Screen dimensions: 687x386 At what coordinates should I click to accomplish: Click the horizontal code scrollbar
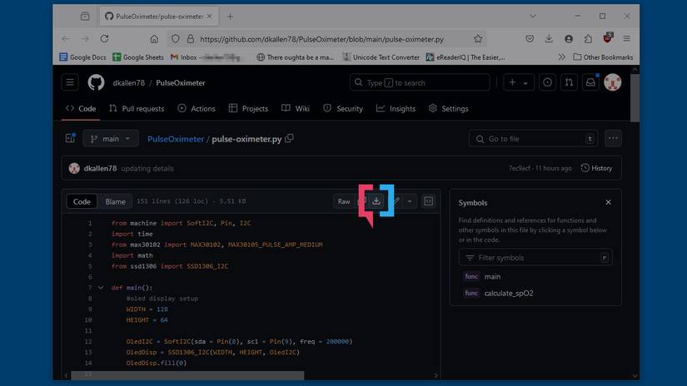[187, 375]
